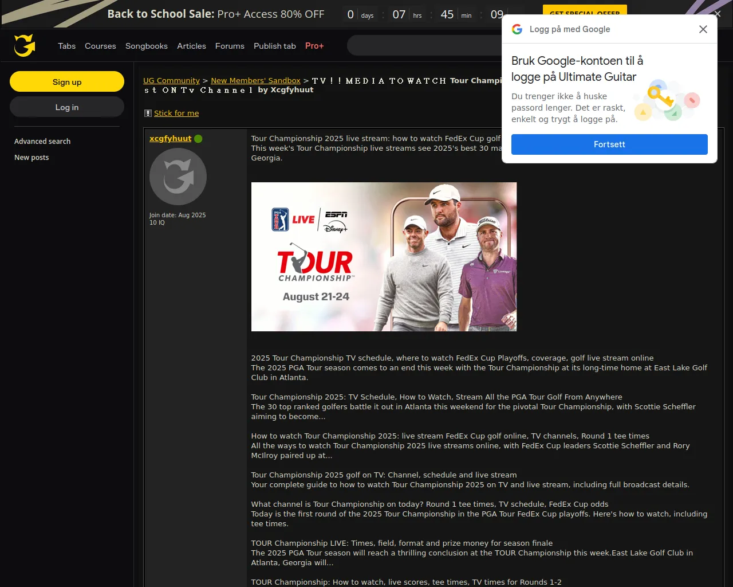The height and width of the screenshot is (587, 733).
Task: Open the Tabs menu
Action: coord(67,46)
